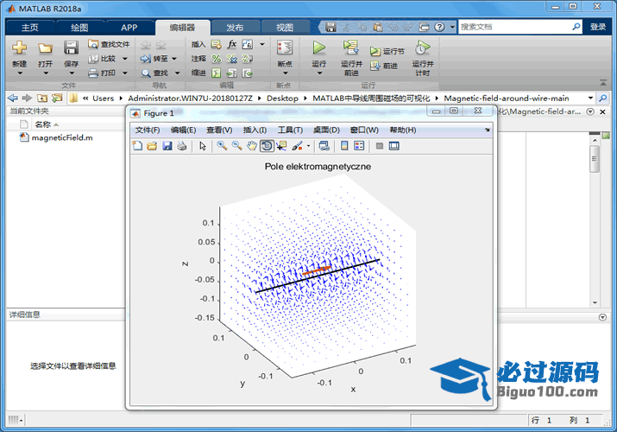Screen dimensions: 617x432
Task: Expand the Print (打印) dropdown in ribbon
Action: (125, 73)
